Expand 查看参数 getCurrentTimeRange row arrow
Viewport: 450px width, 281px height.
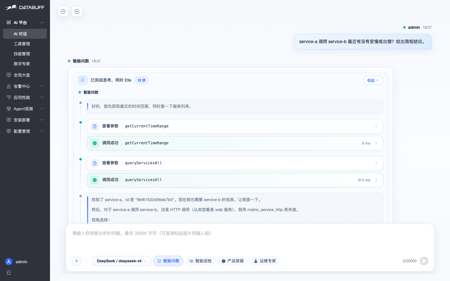(376, 126)
